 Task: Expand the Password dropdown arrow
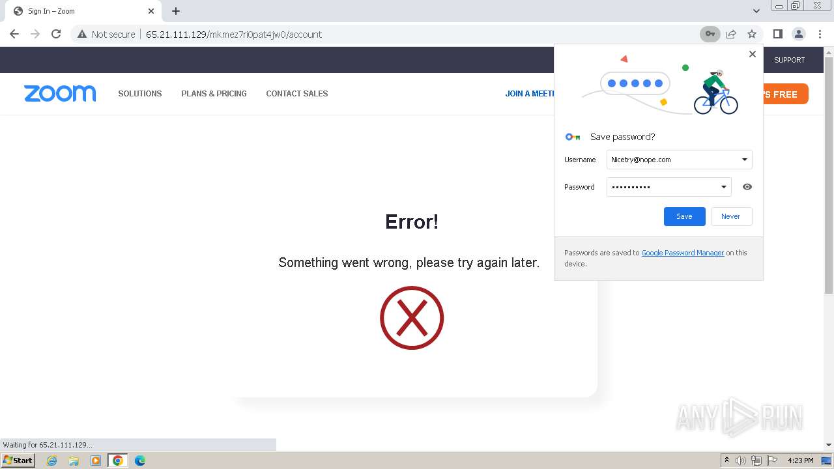(724, 187)
